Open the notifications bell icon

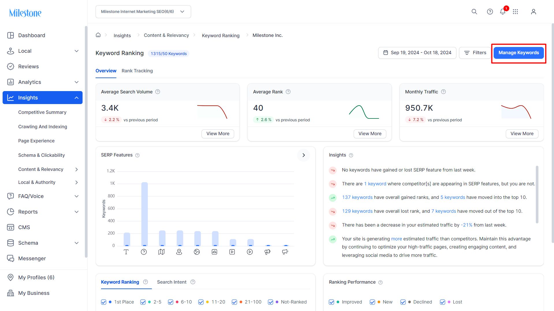[503, 12]
